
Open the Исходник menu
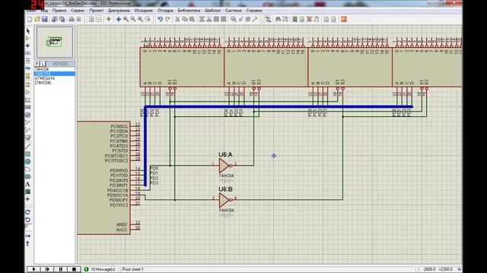tap(144, 11)
